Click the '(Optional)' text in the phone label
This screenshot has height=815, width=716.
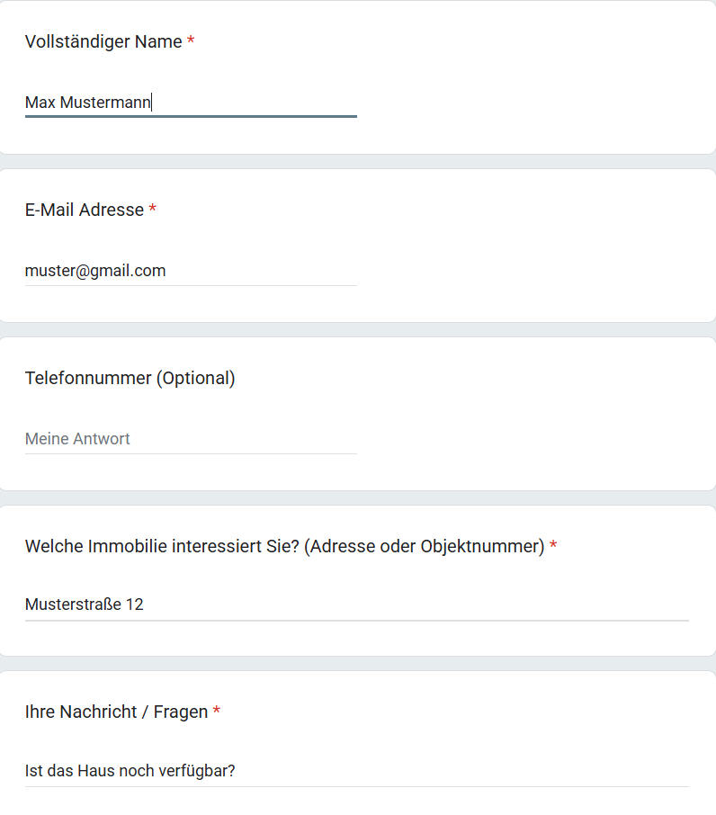(196, 378)
